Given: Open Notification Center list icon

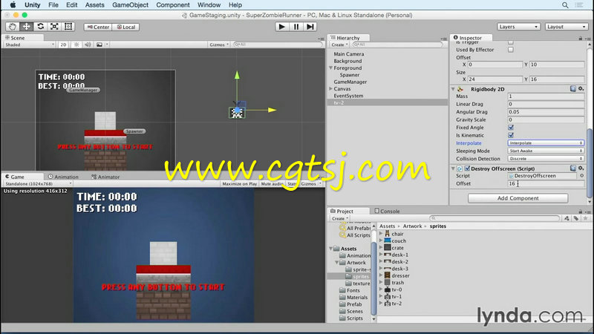Looking at the screenshot, I should [x=579, y=5].
